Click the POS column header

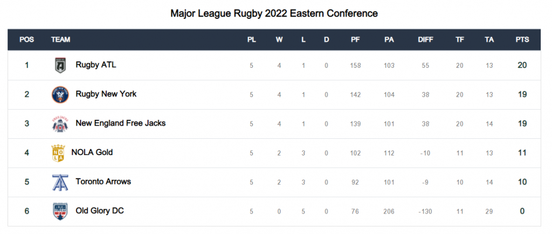27,40
